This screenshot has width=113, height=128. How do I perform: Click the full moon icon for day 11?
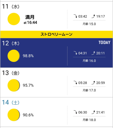click(x=14, y=19)
